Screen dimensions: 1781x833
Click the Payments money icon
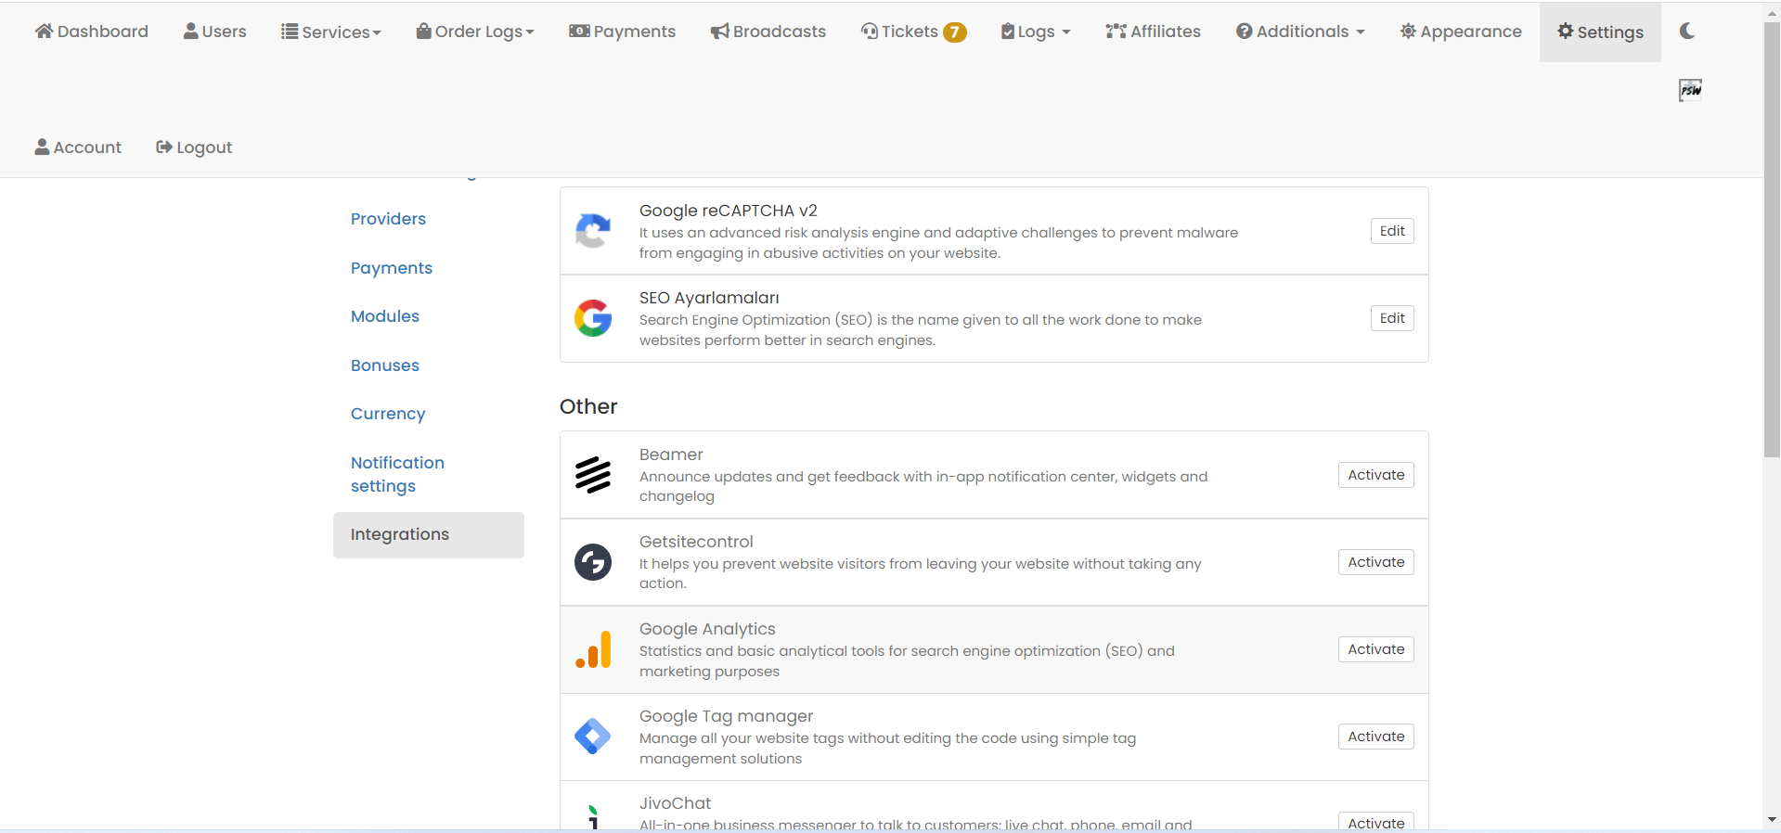point(579,31)
